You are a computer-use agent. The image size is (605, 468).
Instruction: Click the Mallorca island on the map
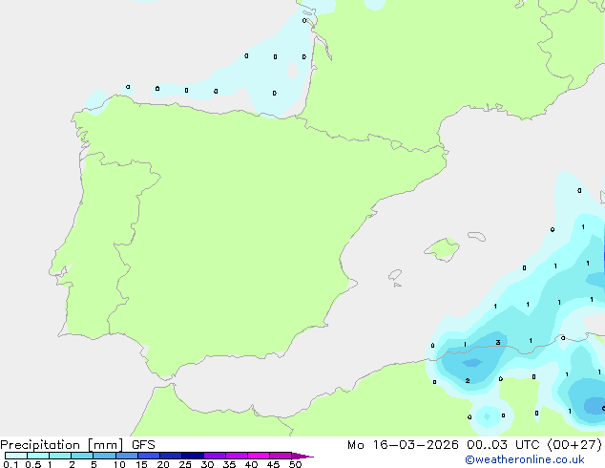tap(443, 249)
